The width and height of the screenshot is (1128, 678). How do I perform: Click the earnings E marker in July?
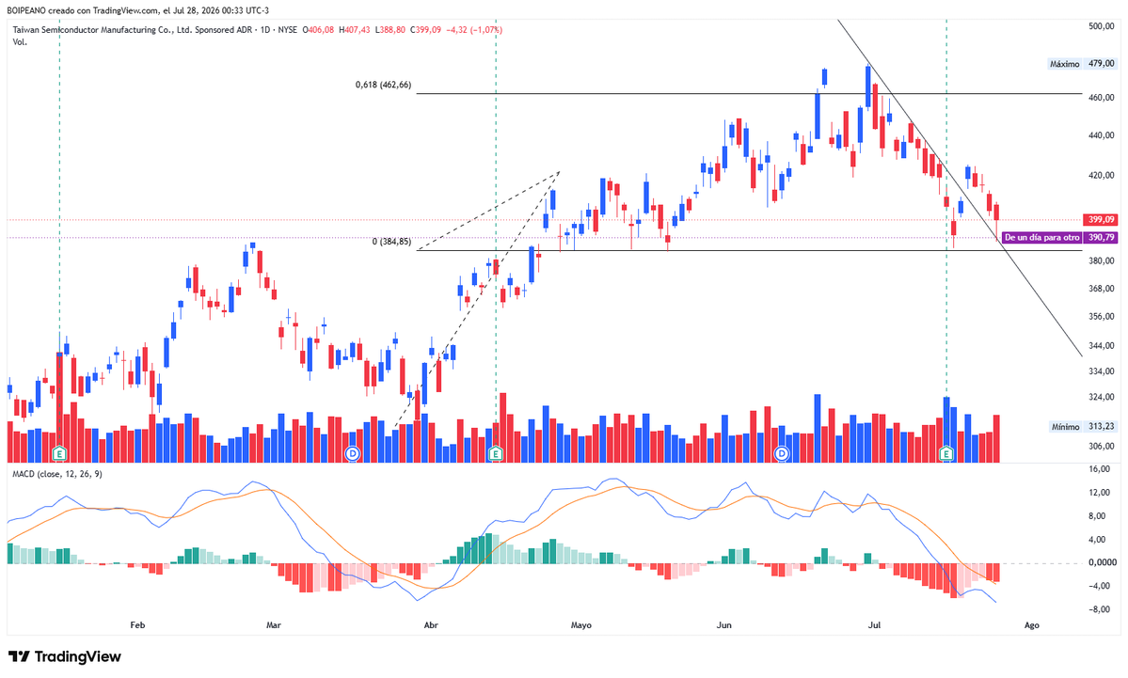tap(946, 453)
